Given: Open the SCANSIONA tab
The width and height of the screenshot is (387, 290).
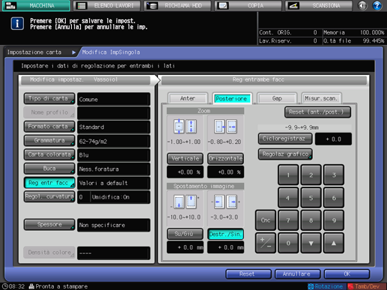Looking at the screenshot, I should (319, 5).
